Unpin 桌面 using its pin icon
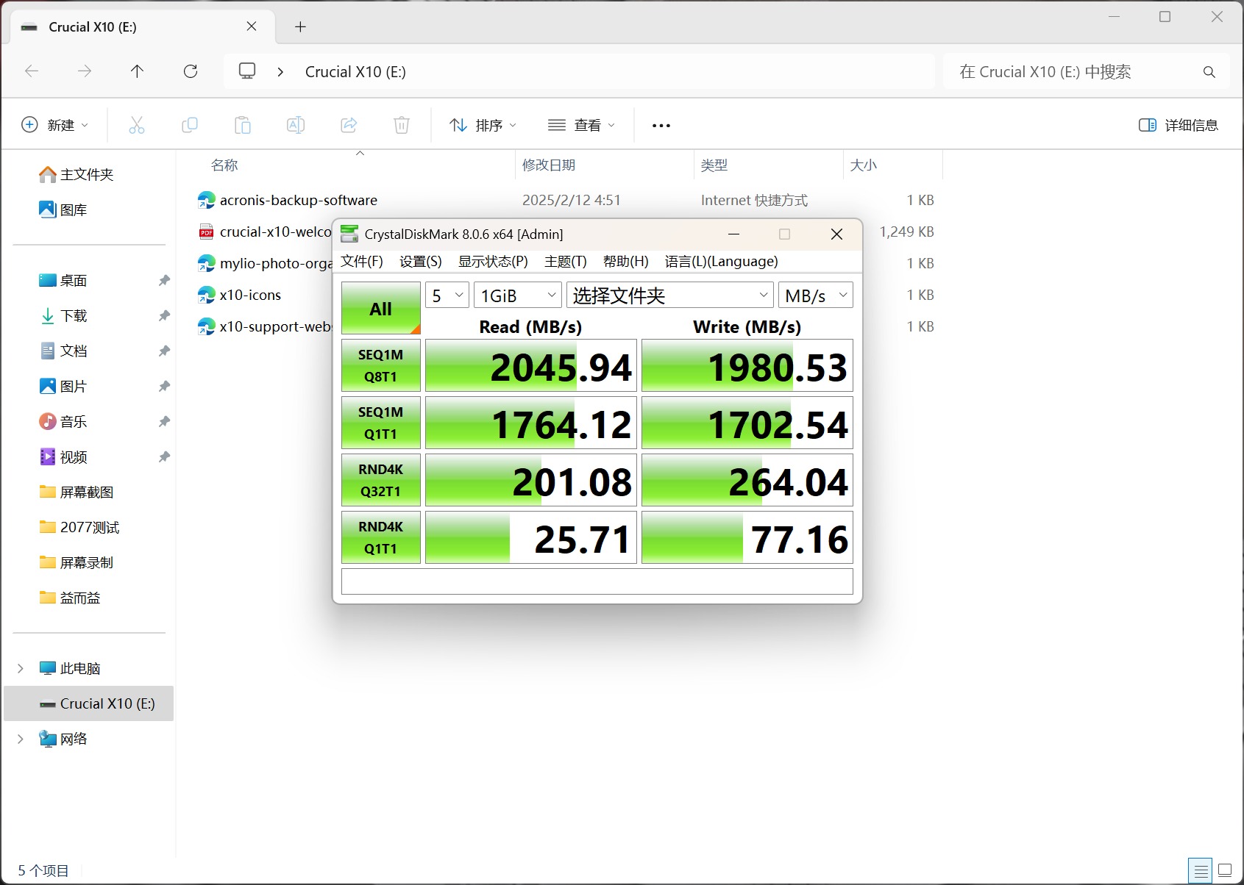Image resolution: width=1244 pixels, height=885 pixels. click(x=164, y=280)
